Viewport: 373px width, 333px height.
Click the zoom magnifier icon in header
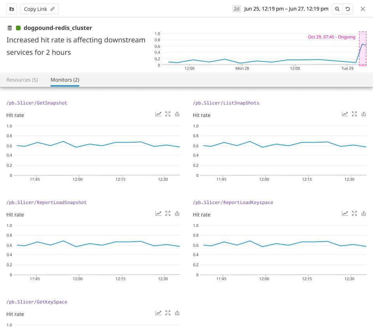[337, 9]
